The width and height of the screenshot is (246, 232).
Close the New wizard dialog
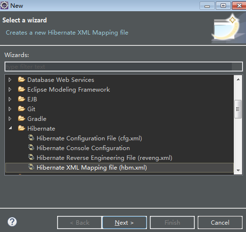click(239, 6)
